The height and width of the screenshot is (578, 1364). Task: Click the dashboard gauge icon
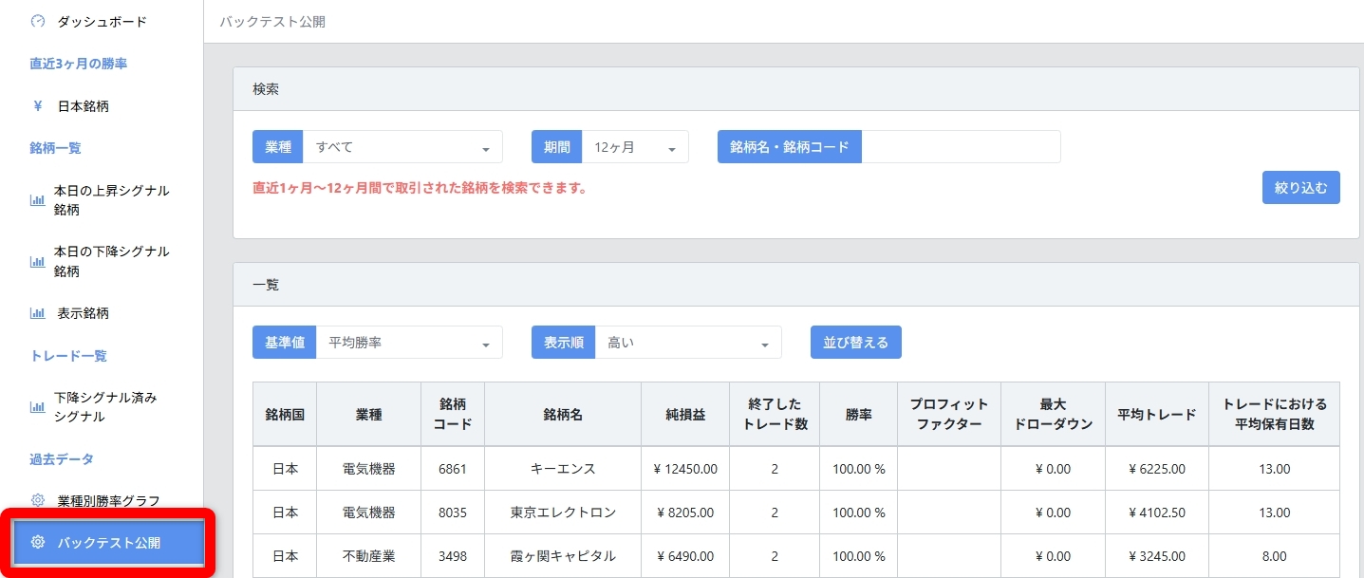(38, 21)
